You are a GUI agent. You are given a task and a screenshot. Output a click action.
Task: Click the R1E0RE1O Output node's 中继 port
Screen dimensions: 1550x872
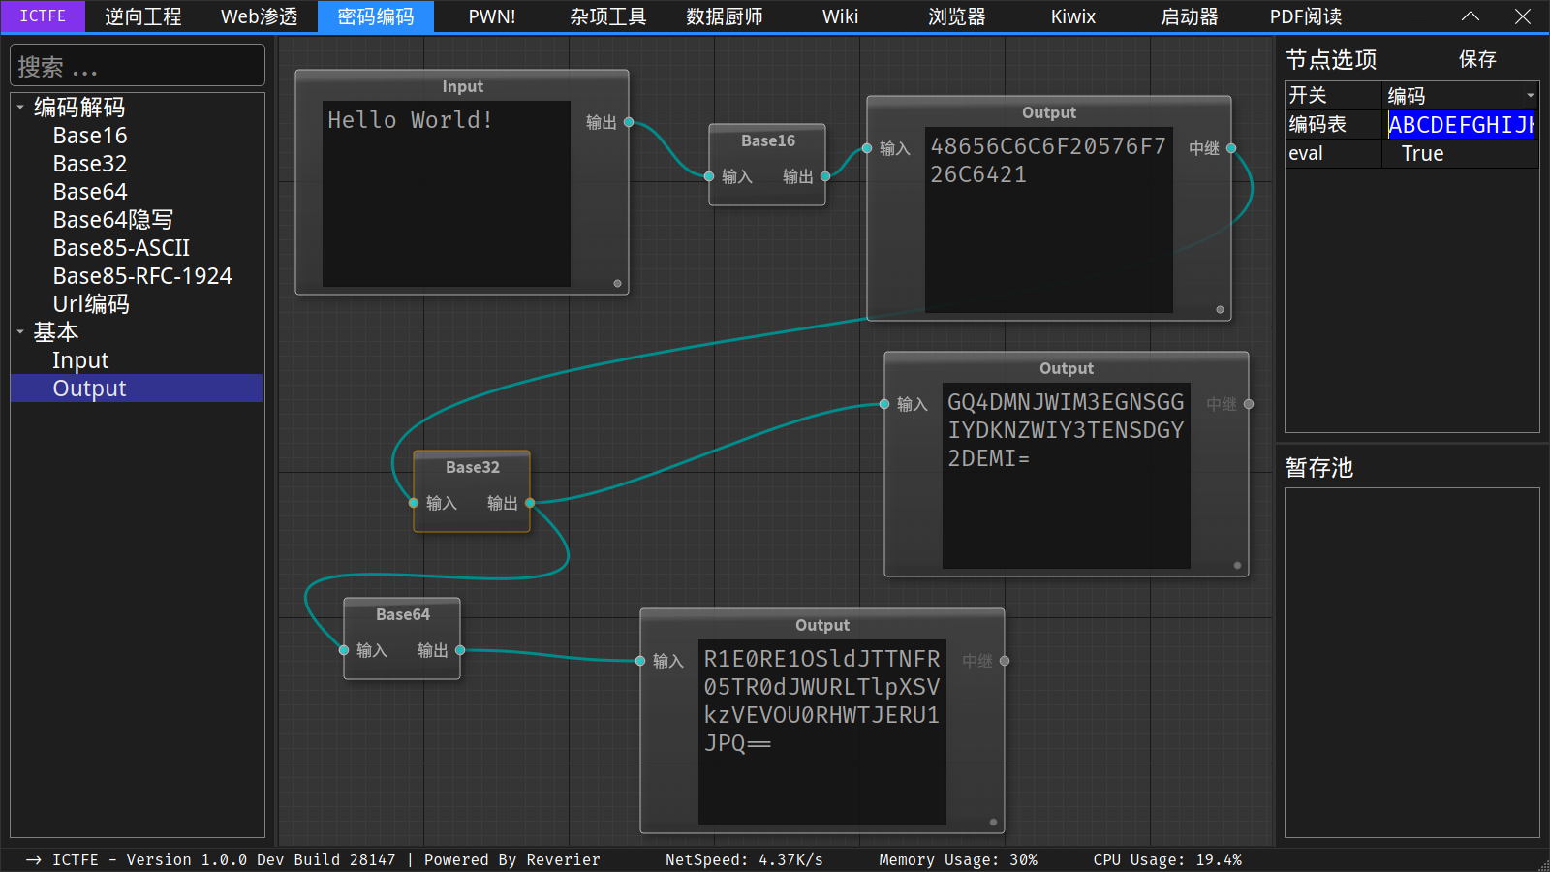point(1005,661)
